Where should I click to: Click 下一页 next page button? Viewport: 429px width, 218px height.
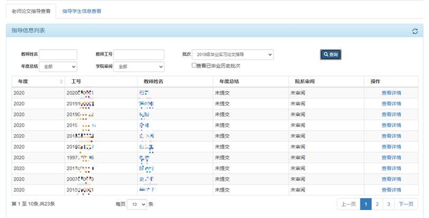pyautogui.click(x=406, y=204)
